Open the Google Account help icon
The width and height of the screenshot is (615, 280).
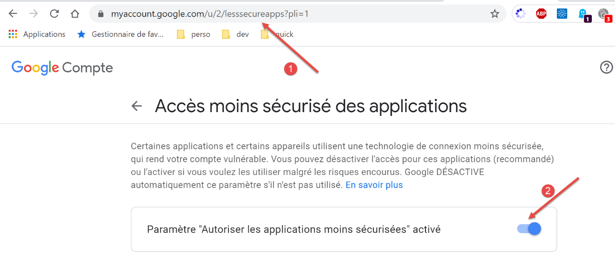click(x=606, y=68)
